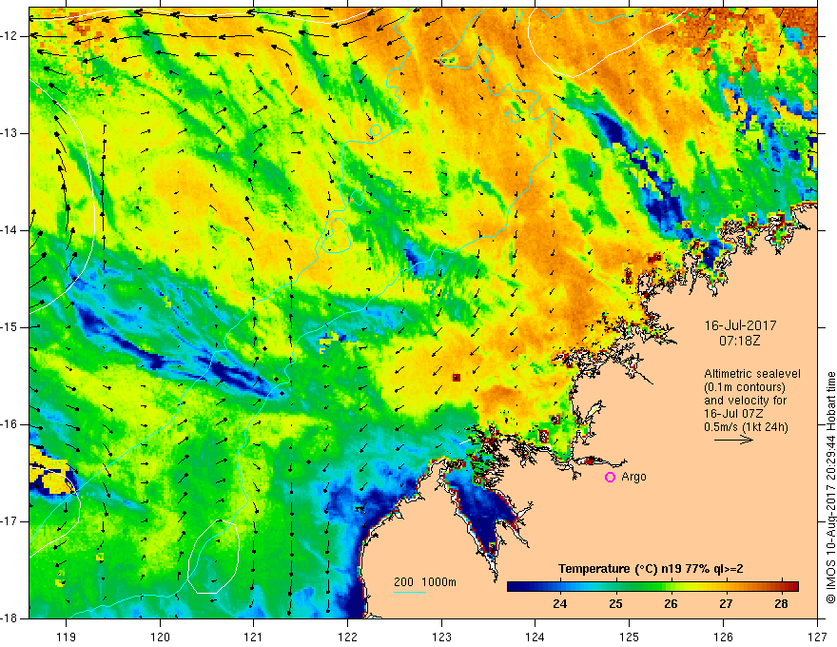Screen dimensions: 837x647
Task: Click the IMOS copyright timestamp text
Action: [x=830, y=488]
